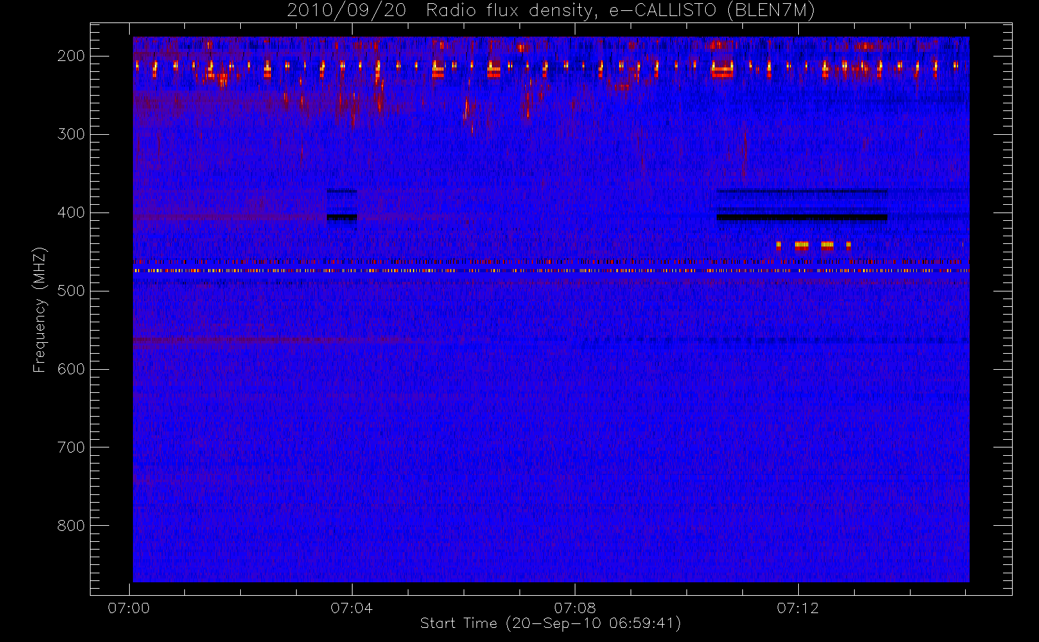
Task: Click the 07:04 time axis label
Action: click(352, 608)
